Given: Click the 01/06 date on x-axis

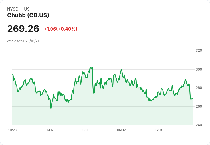Looking at the screenshot, I should tap(49, 130).
